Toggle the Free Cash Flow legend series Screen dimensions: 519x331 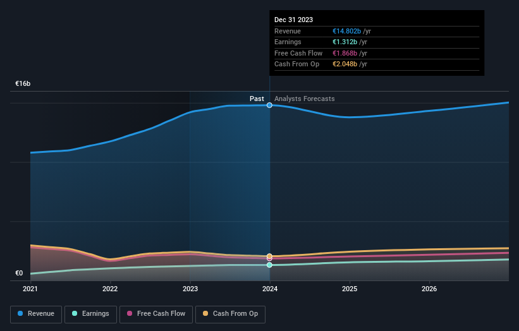[x=156, y=314]
